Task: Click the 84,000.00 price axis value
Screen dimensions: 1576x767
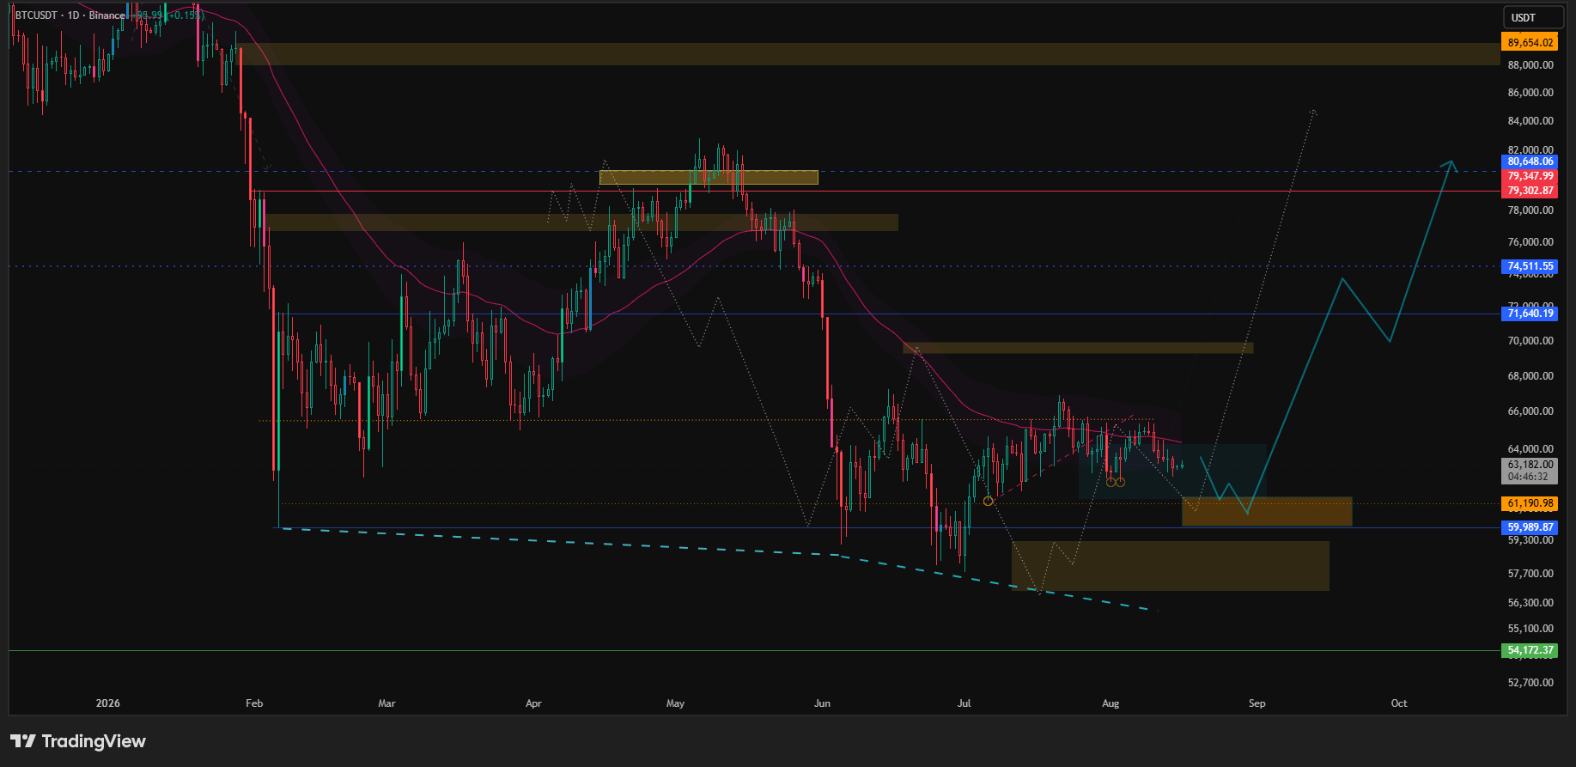Action: (x=1530, y=121)
